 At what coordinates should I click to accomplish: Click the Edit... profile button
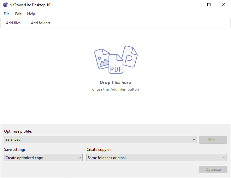(x=213, y=140)
